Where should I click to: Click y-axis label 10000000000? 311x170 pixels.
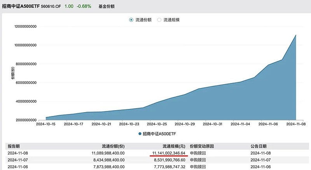tap(25, 45)
